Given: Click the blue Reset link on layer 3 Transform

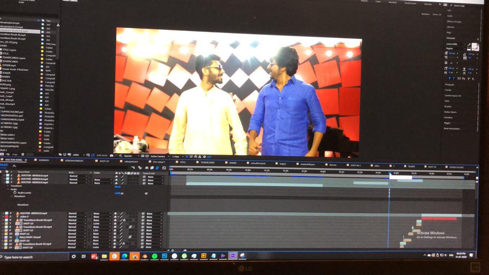Looking at the screenshot, I should (117, 187).
